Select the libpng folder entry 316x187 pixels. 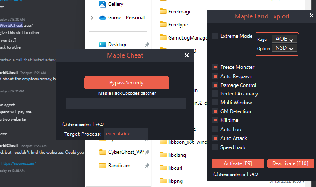[177, 181]
